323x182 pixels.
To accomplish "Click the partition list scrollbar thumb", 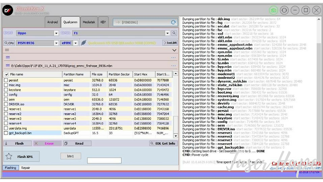I will click(x=176, y=124).
